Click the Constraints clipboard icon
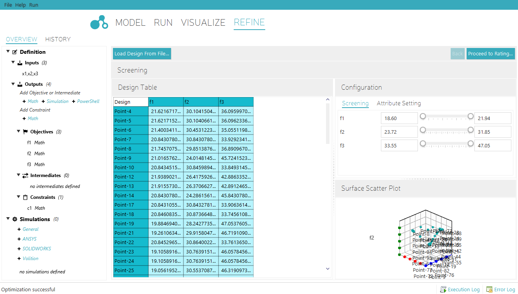 pos(25,197)
